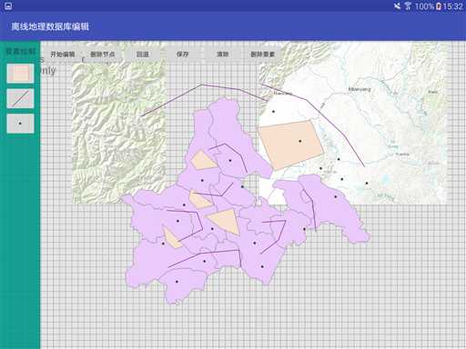Select the point drawing tool

pyautogui.click(x=20, y=124)
